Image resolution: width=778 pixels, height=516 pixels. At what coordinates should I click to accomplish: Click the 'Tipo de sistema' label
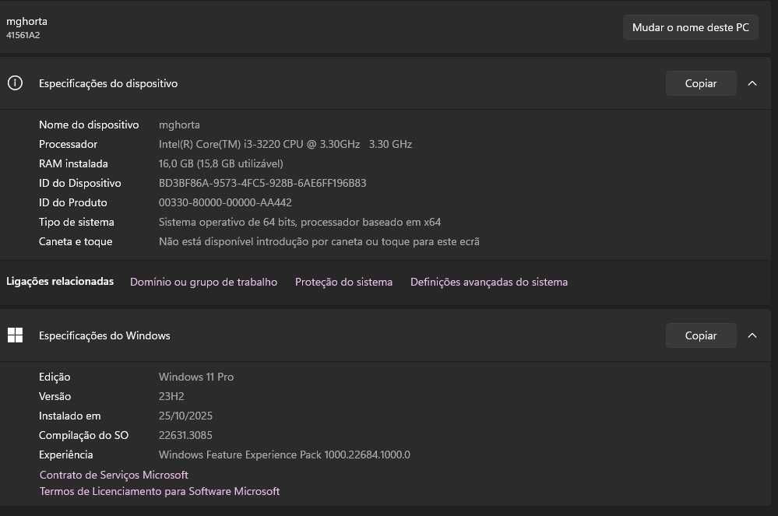[76, 222]
